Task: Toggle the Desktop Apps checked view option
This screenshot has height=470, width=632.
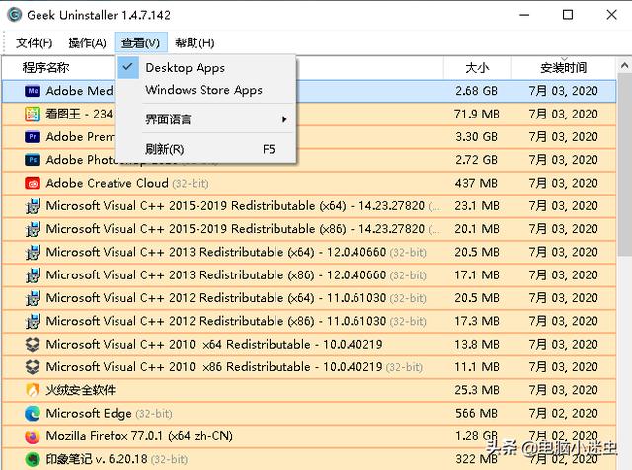Action: [205, 68]
